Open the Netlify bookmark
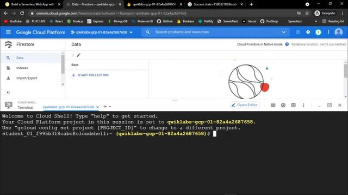Viewport: 348px width, 195px height. click(x=206, y=22)
